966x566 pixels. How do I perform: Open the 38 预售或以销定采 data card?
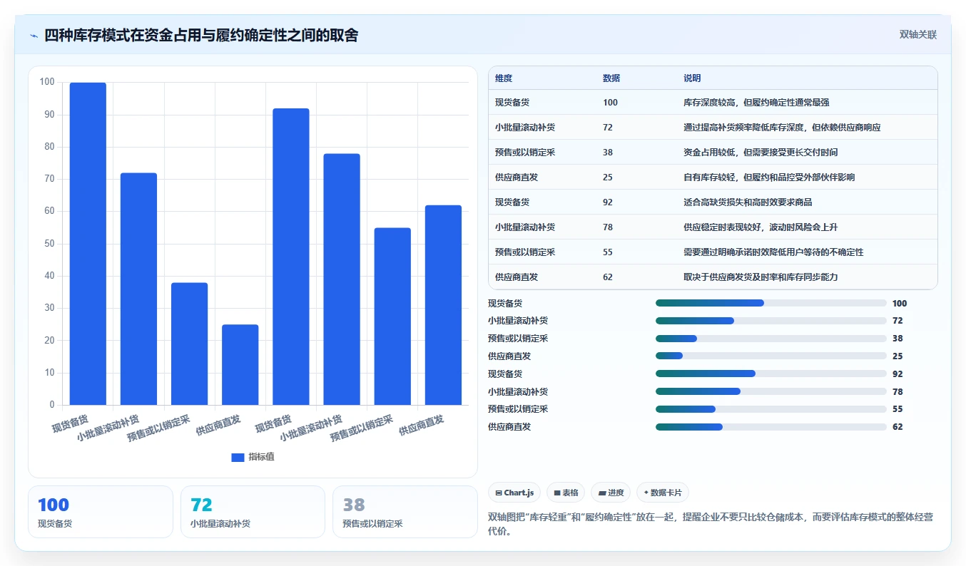click(405, 512)
